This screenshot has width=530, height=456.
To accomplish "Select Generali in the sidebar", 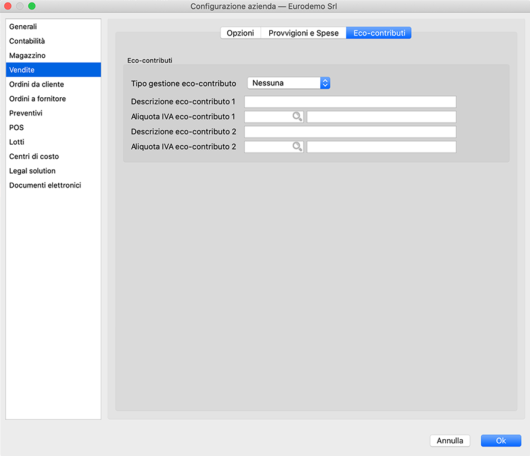I will coord(23,27).
